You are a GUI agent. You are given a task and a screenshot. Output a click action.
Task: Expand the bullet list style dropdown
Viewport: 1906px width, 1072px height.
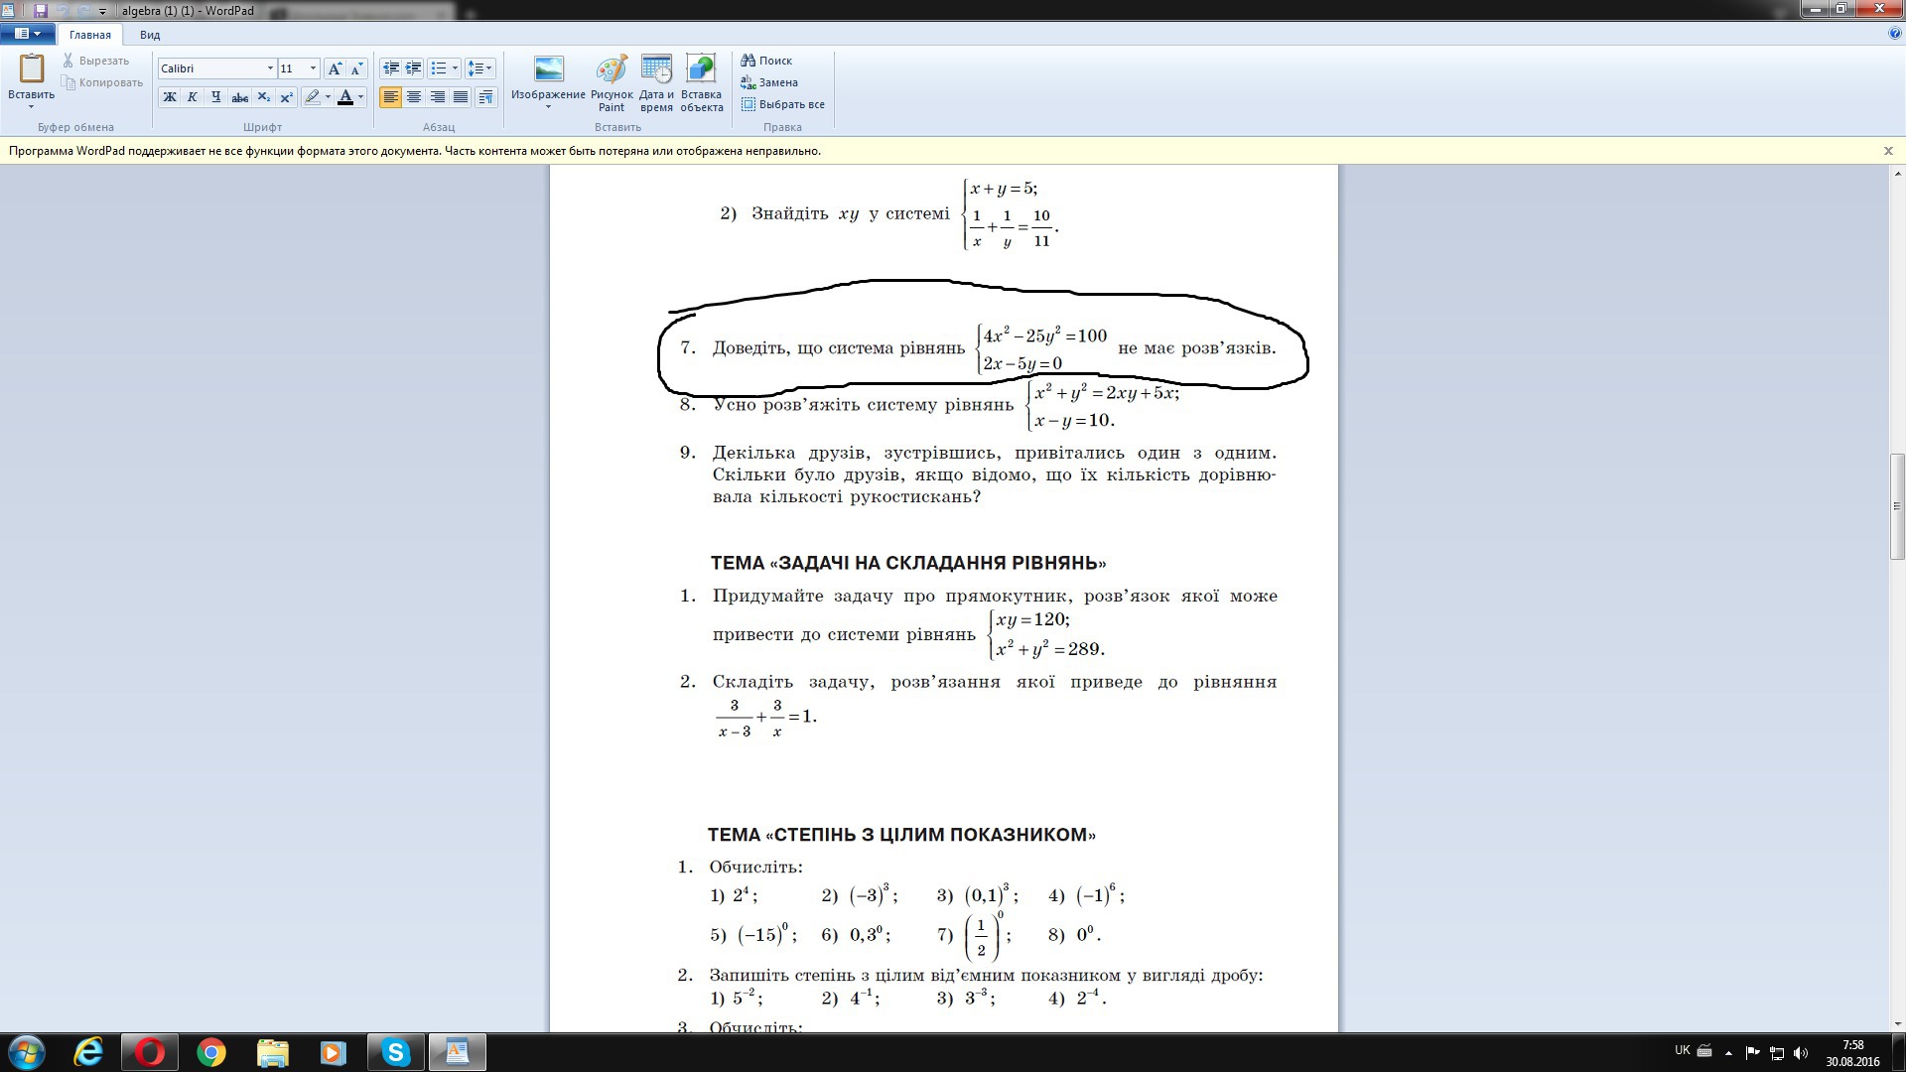coord(455,68)
